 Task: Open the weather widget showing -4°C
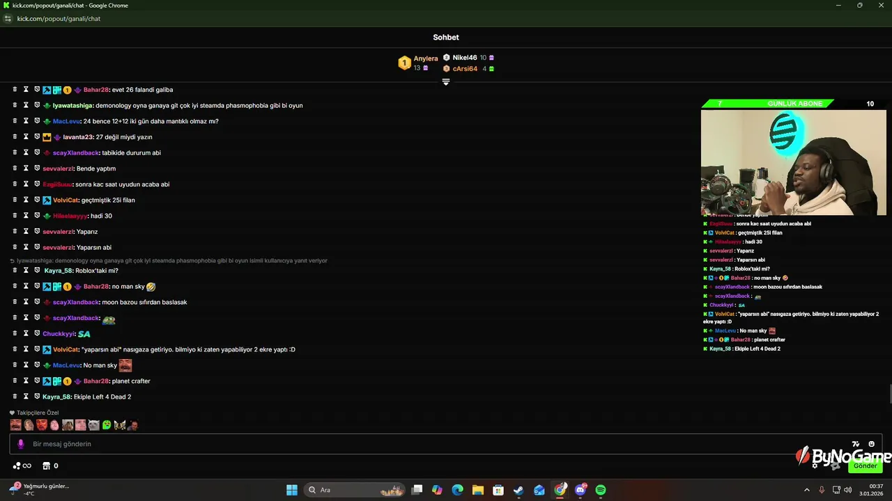pyautogui.click(x=39, y=490)
